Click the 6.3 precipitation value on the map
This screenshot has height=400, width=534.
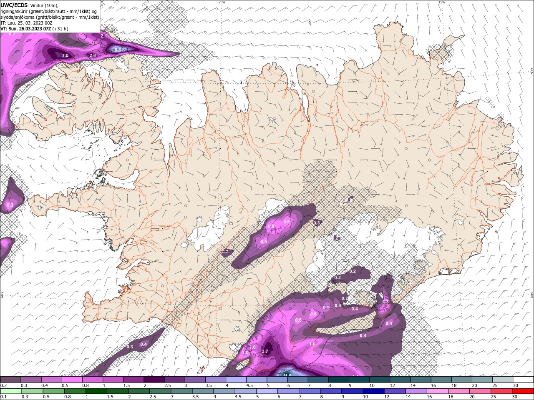[118, 50]
